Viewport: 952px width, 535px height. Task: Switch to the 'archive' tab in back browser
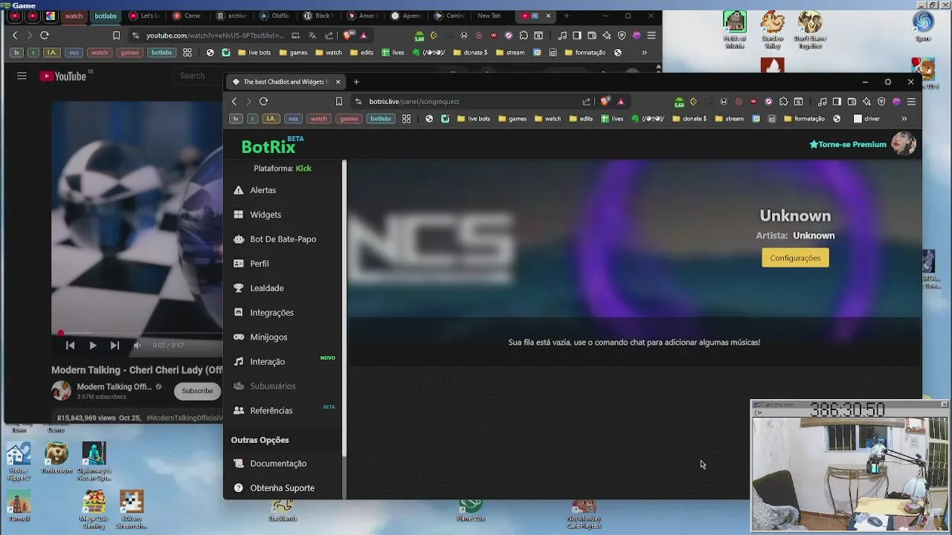coord(233,16)
